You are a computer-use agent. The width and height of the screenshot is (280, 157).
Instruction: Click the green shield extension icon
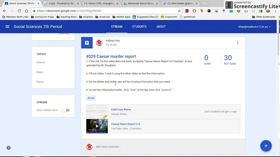(238, 11)
